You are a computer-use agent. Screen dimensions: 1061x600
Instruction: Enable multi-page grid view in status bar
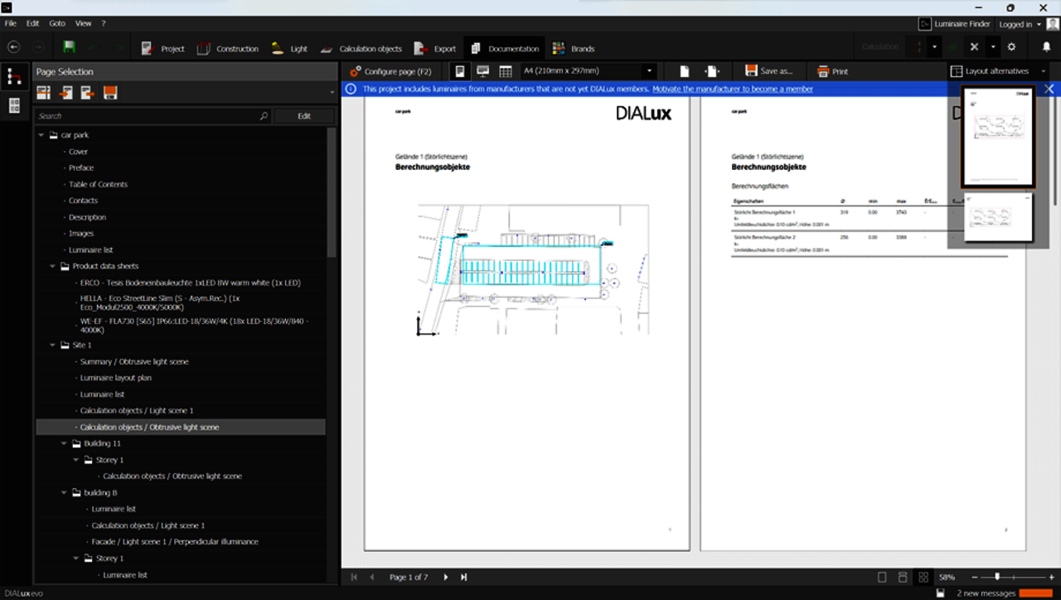point(923,577)
